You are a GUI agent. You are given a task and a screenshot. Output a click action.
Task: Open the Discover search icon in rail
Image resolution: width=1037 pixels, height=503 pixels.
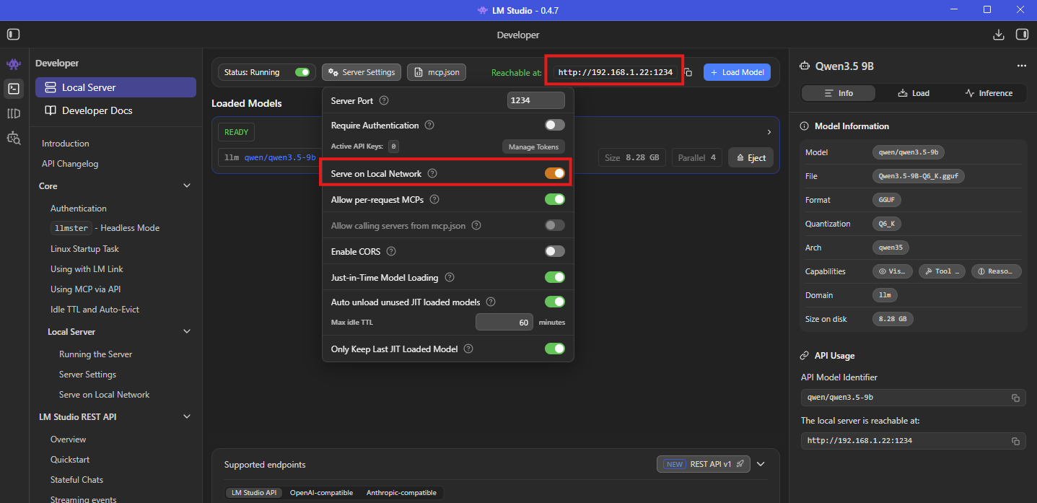pyautogui.click(x=14, y=137)
